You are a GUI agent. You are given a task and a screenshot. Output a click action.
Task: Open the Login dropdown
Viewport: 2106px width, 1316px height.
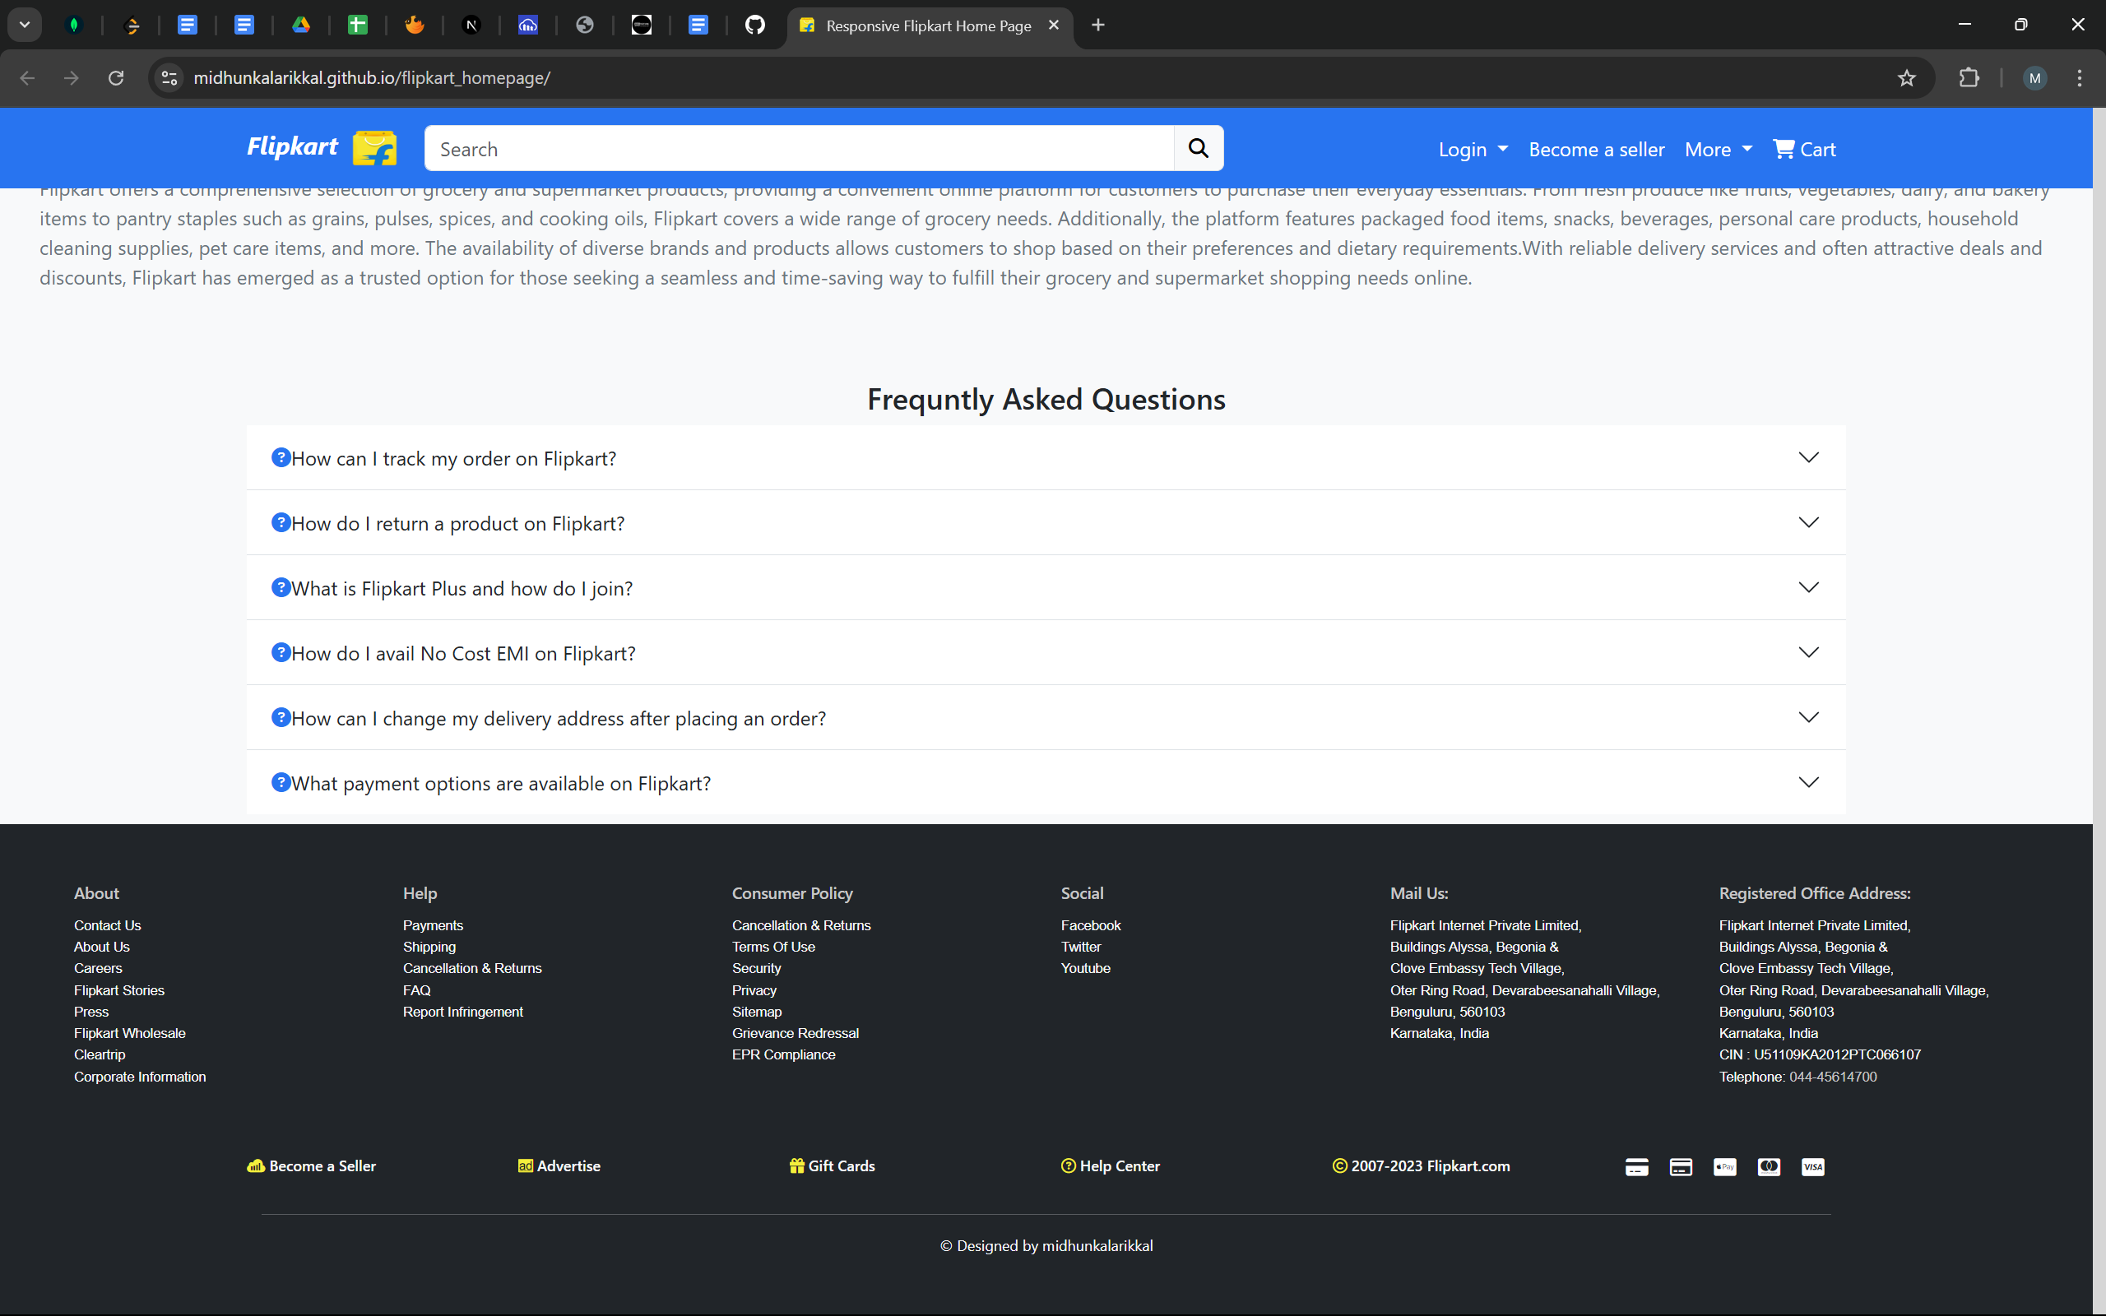pos(1473,149)
